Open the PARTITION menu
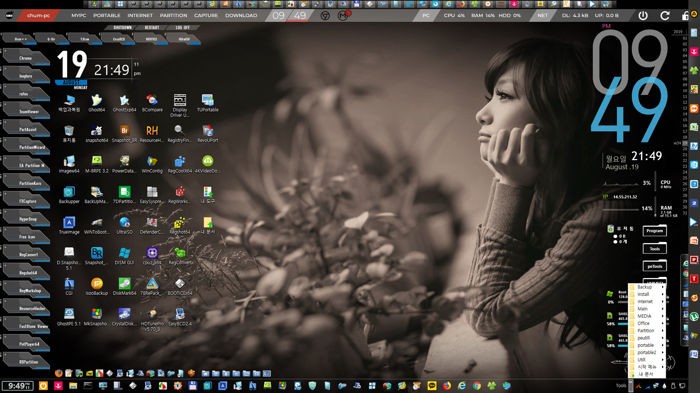 tap(174, 16)
